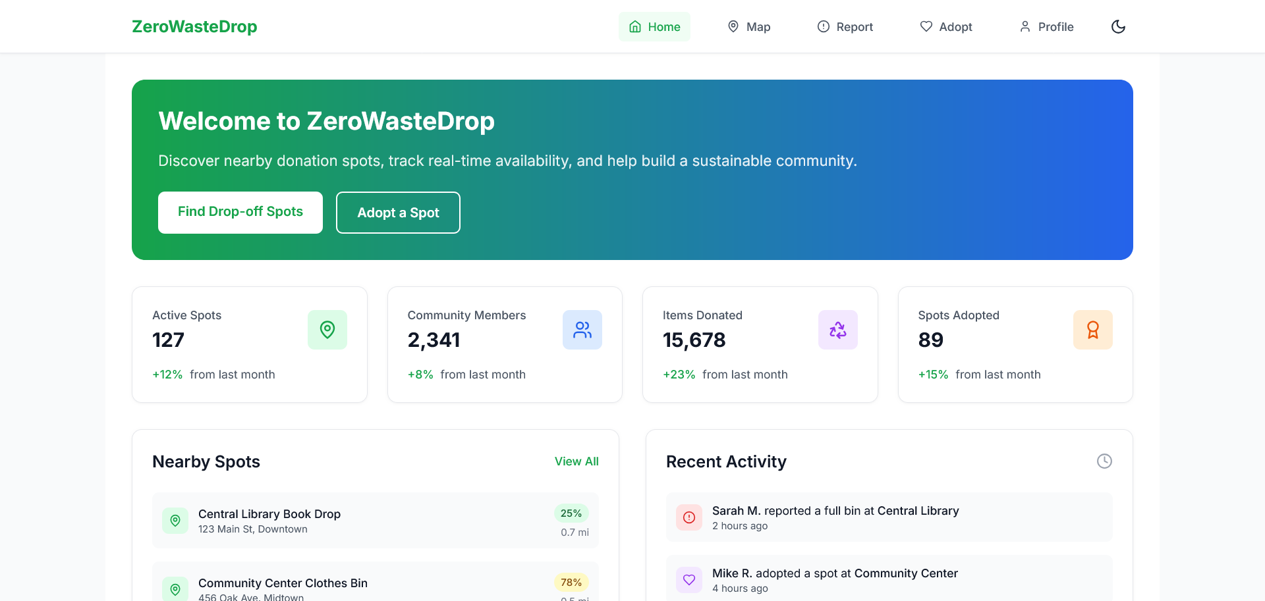This screenshot has width=1265, height=601.
Task: Open the Community Center Clothes Bin spot
Action: (x=376, y=582)
